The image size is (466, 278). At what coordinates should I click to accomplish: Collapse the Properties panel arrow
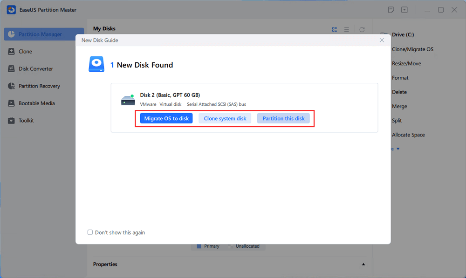point(363,264)
